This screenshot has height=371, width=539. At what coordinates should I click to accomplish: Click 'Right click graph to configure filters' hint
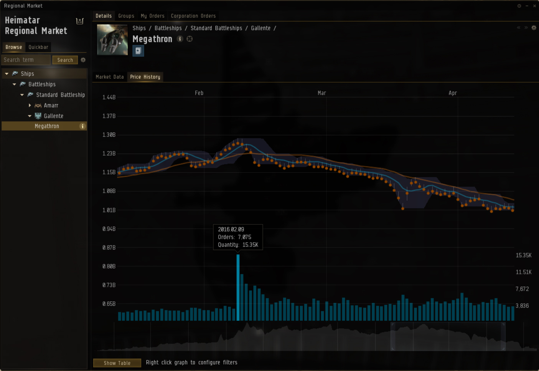tap(191, 362)
